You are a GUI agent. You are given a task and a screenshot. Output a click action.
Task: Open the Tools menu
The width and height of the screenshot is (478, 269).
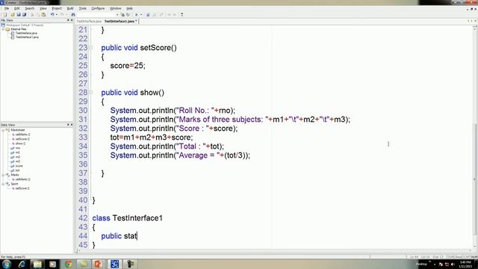pyautogui.click(x=83, y=8)
